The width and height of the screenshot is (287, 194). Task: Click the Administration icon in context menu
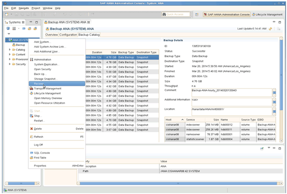coord(31,59)
